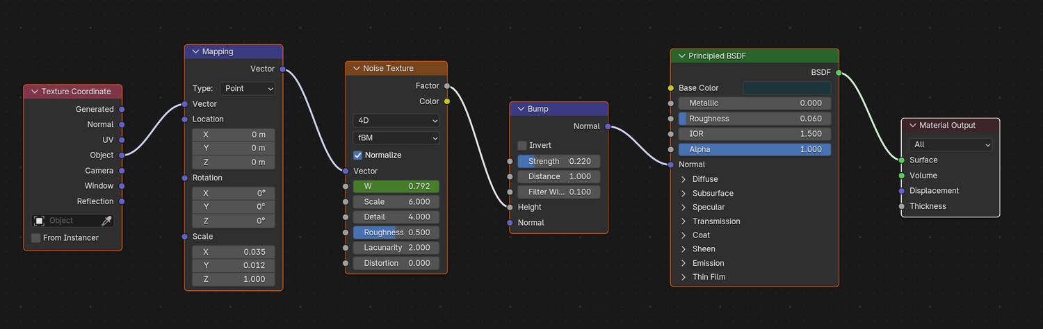Enable the From Instancer checkbox
This screenshot has width=1043, height=329.
[36, 238]
